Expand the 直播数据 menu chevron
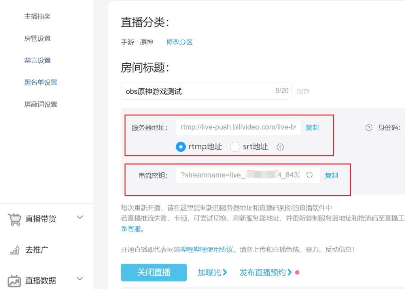This screenshot has height=289, width=405. coord(80,279)
